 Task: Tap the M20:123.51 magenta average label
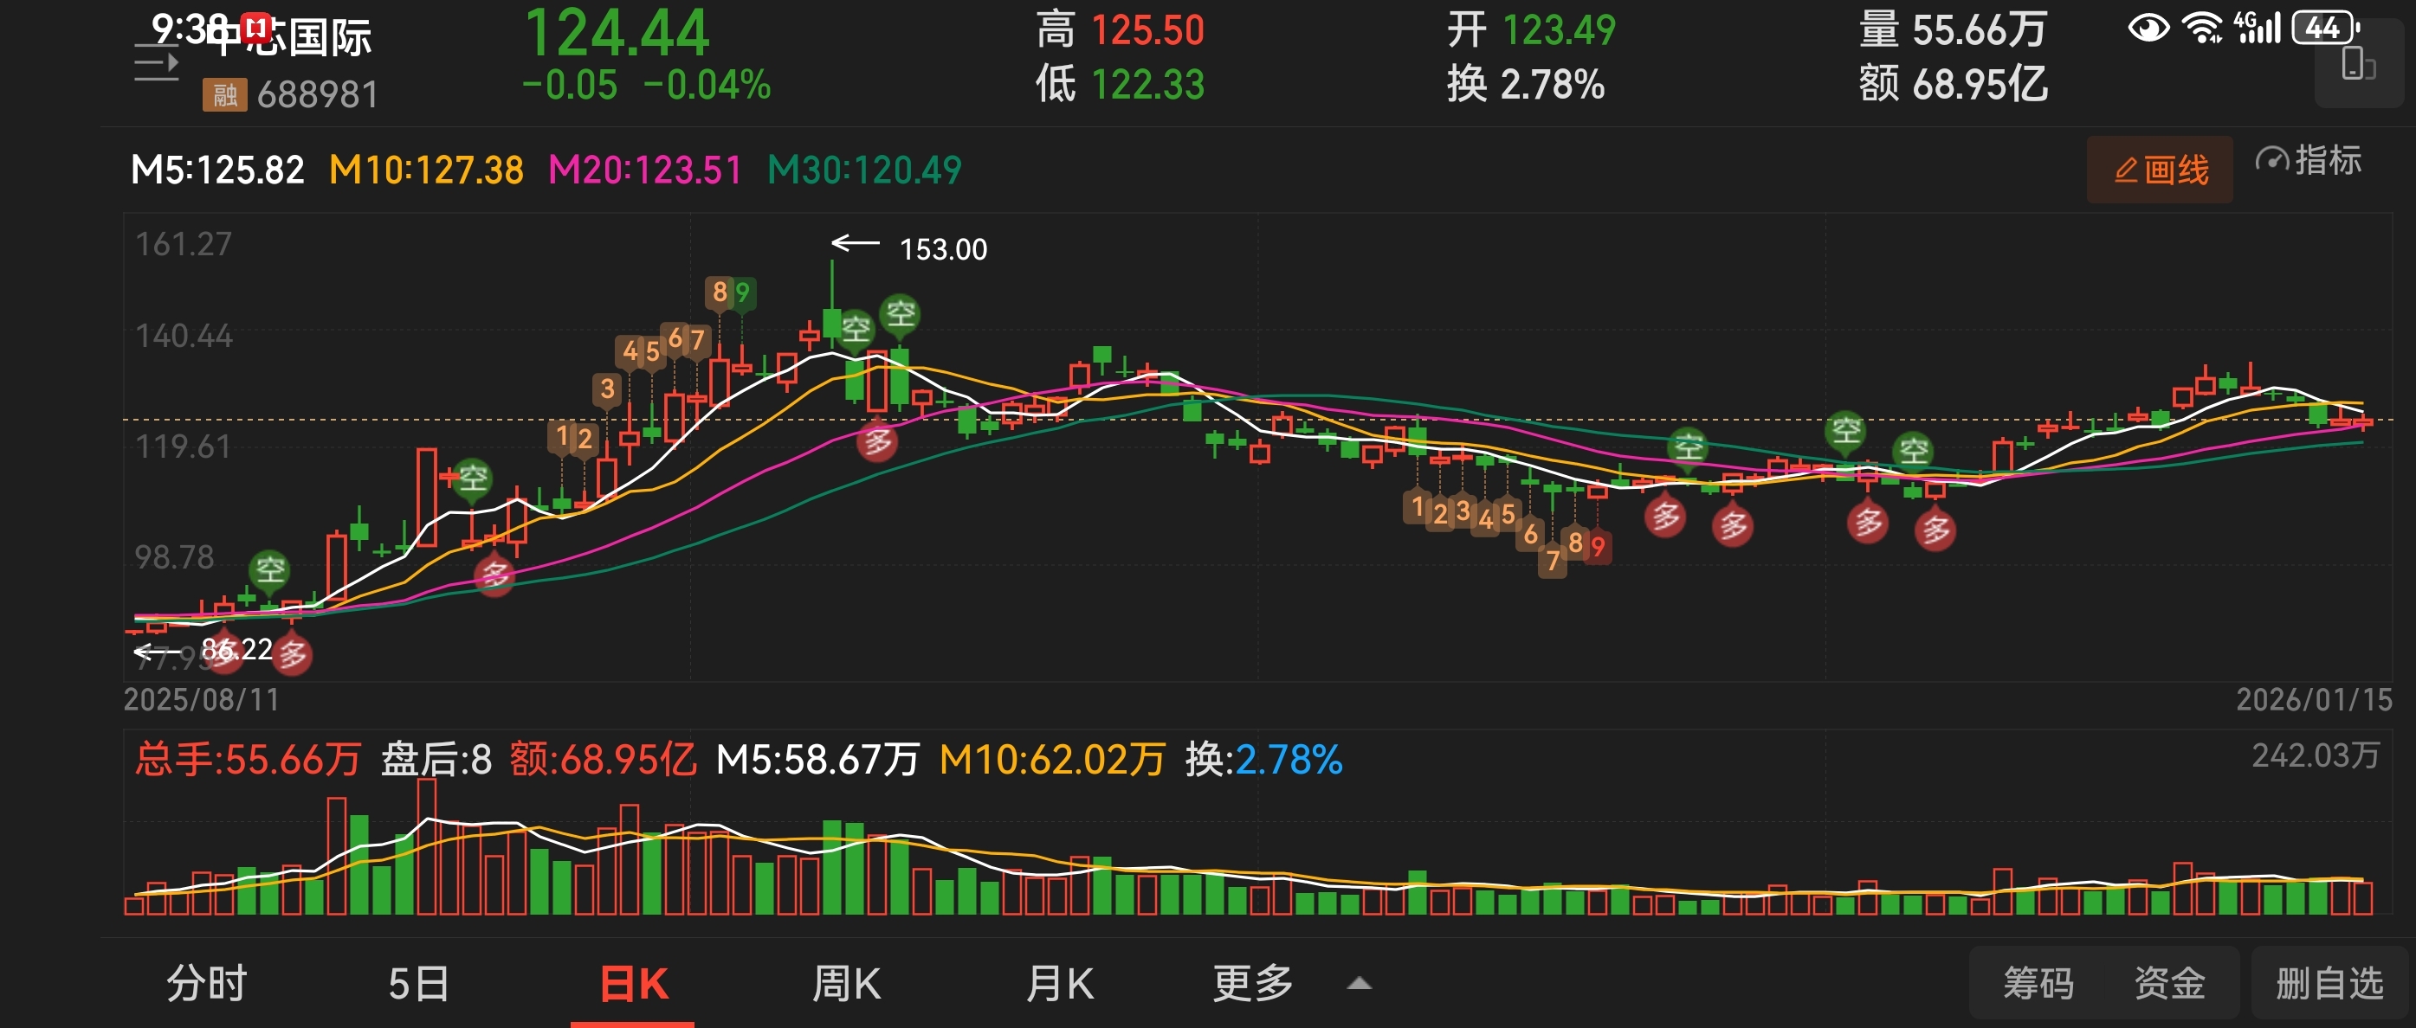[644, 170]
